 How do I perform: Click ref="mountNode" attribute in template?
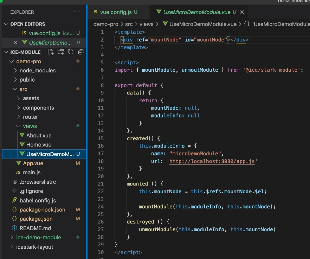click(159, 40)
